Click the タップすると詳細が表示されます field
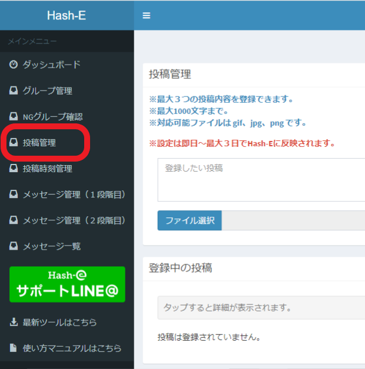This screenshot has width=365, height=369. 261,307
